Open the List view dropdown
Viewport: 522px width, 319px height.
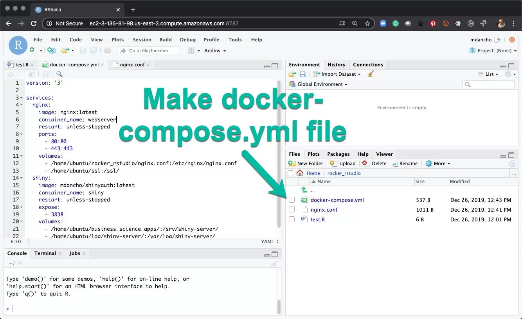tap(488, 74)
